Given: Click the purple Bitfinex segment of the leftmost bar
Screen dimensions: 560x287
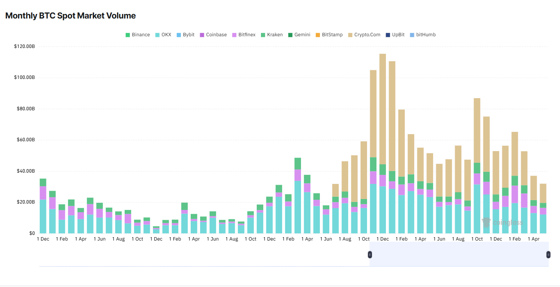Looking at the screenshot, I should click(43, 193).
